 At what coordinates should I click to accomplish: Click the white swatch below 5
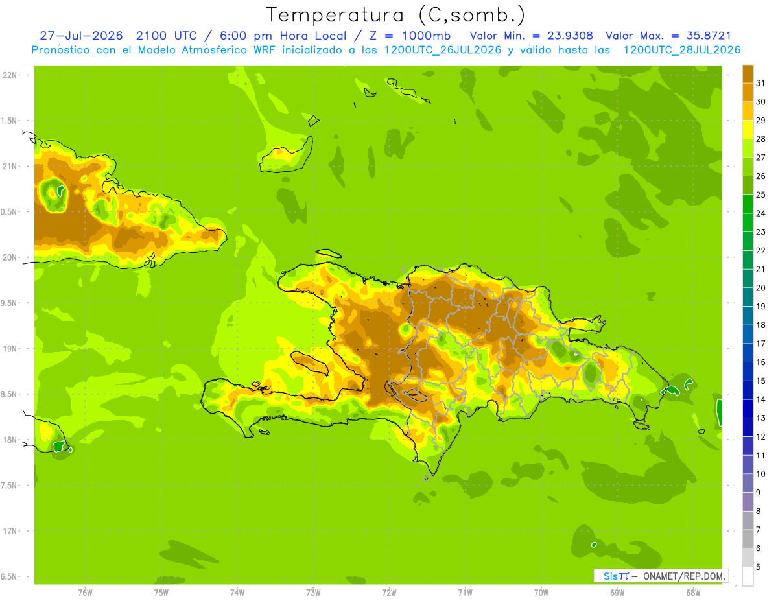click(748, 576)
